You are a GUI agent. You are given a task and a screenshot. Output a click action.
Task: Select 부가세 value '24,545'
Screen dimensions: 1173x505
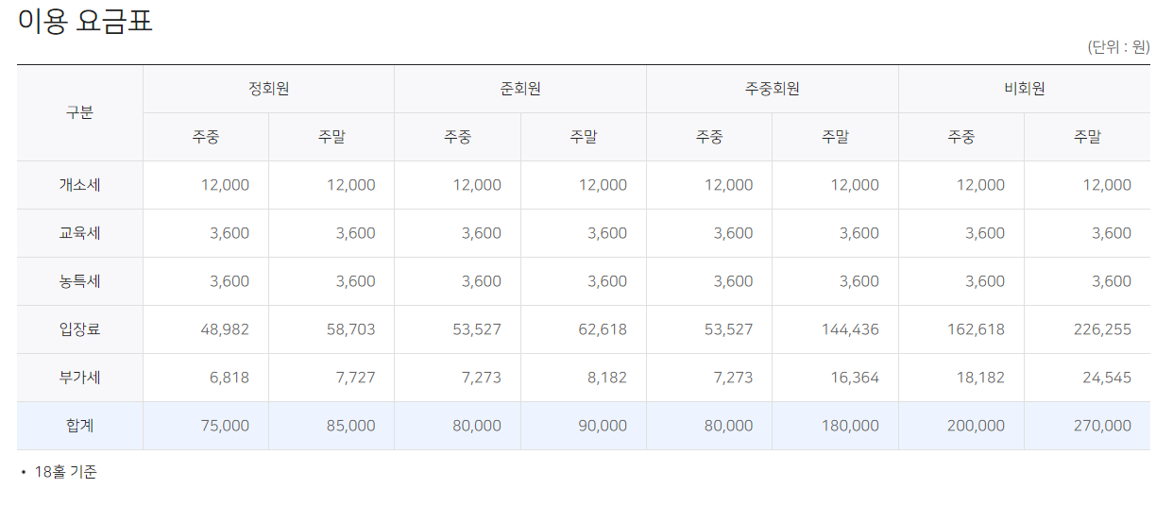tap(1107, 378)
